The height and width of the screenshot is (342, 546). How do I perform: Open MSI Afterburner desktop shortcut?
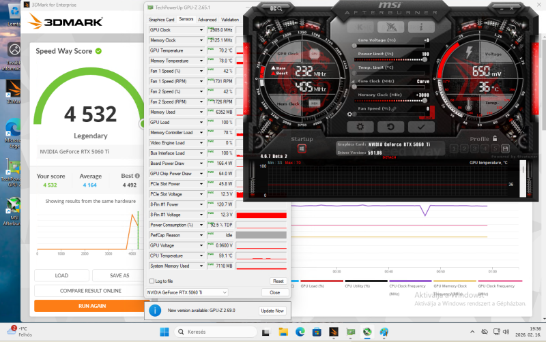point(12,211)
